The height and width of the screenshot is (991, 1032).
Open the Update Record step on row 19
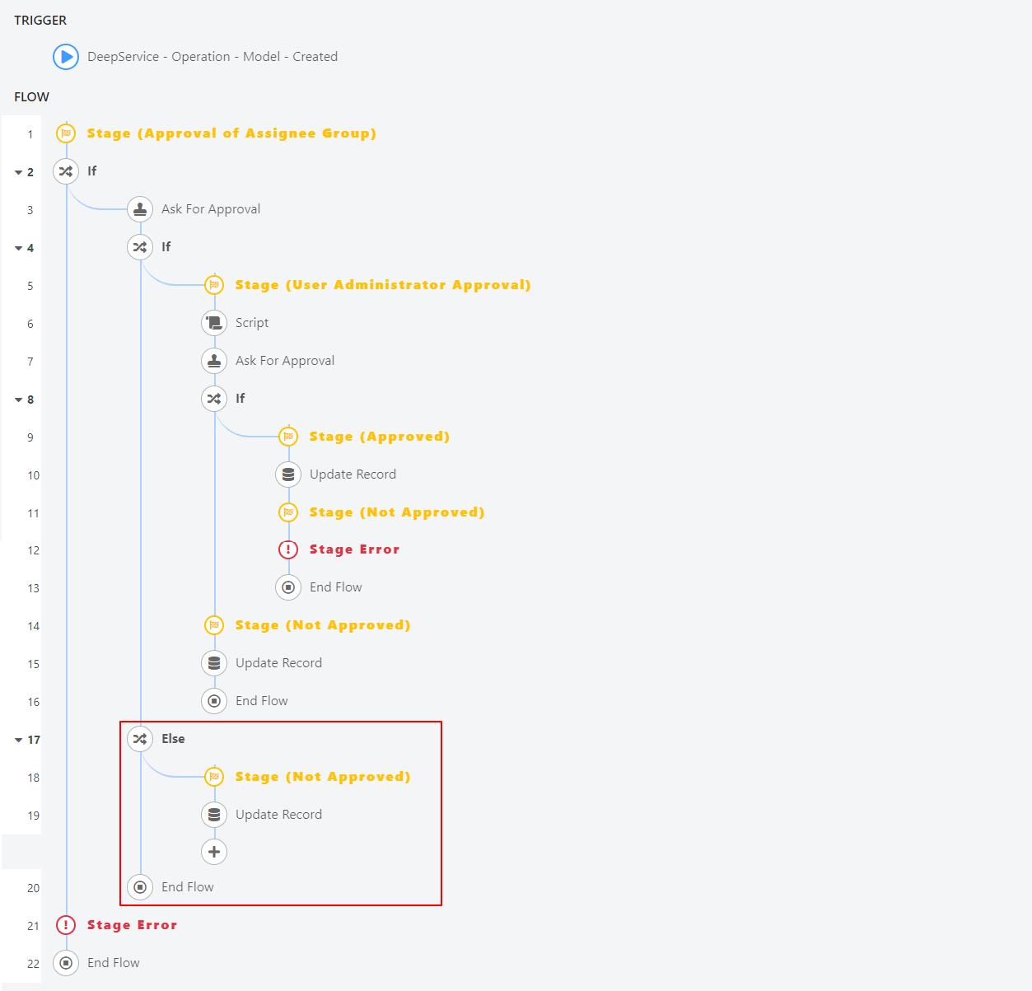click(x=279, y=815)
